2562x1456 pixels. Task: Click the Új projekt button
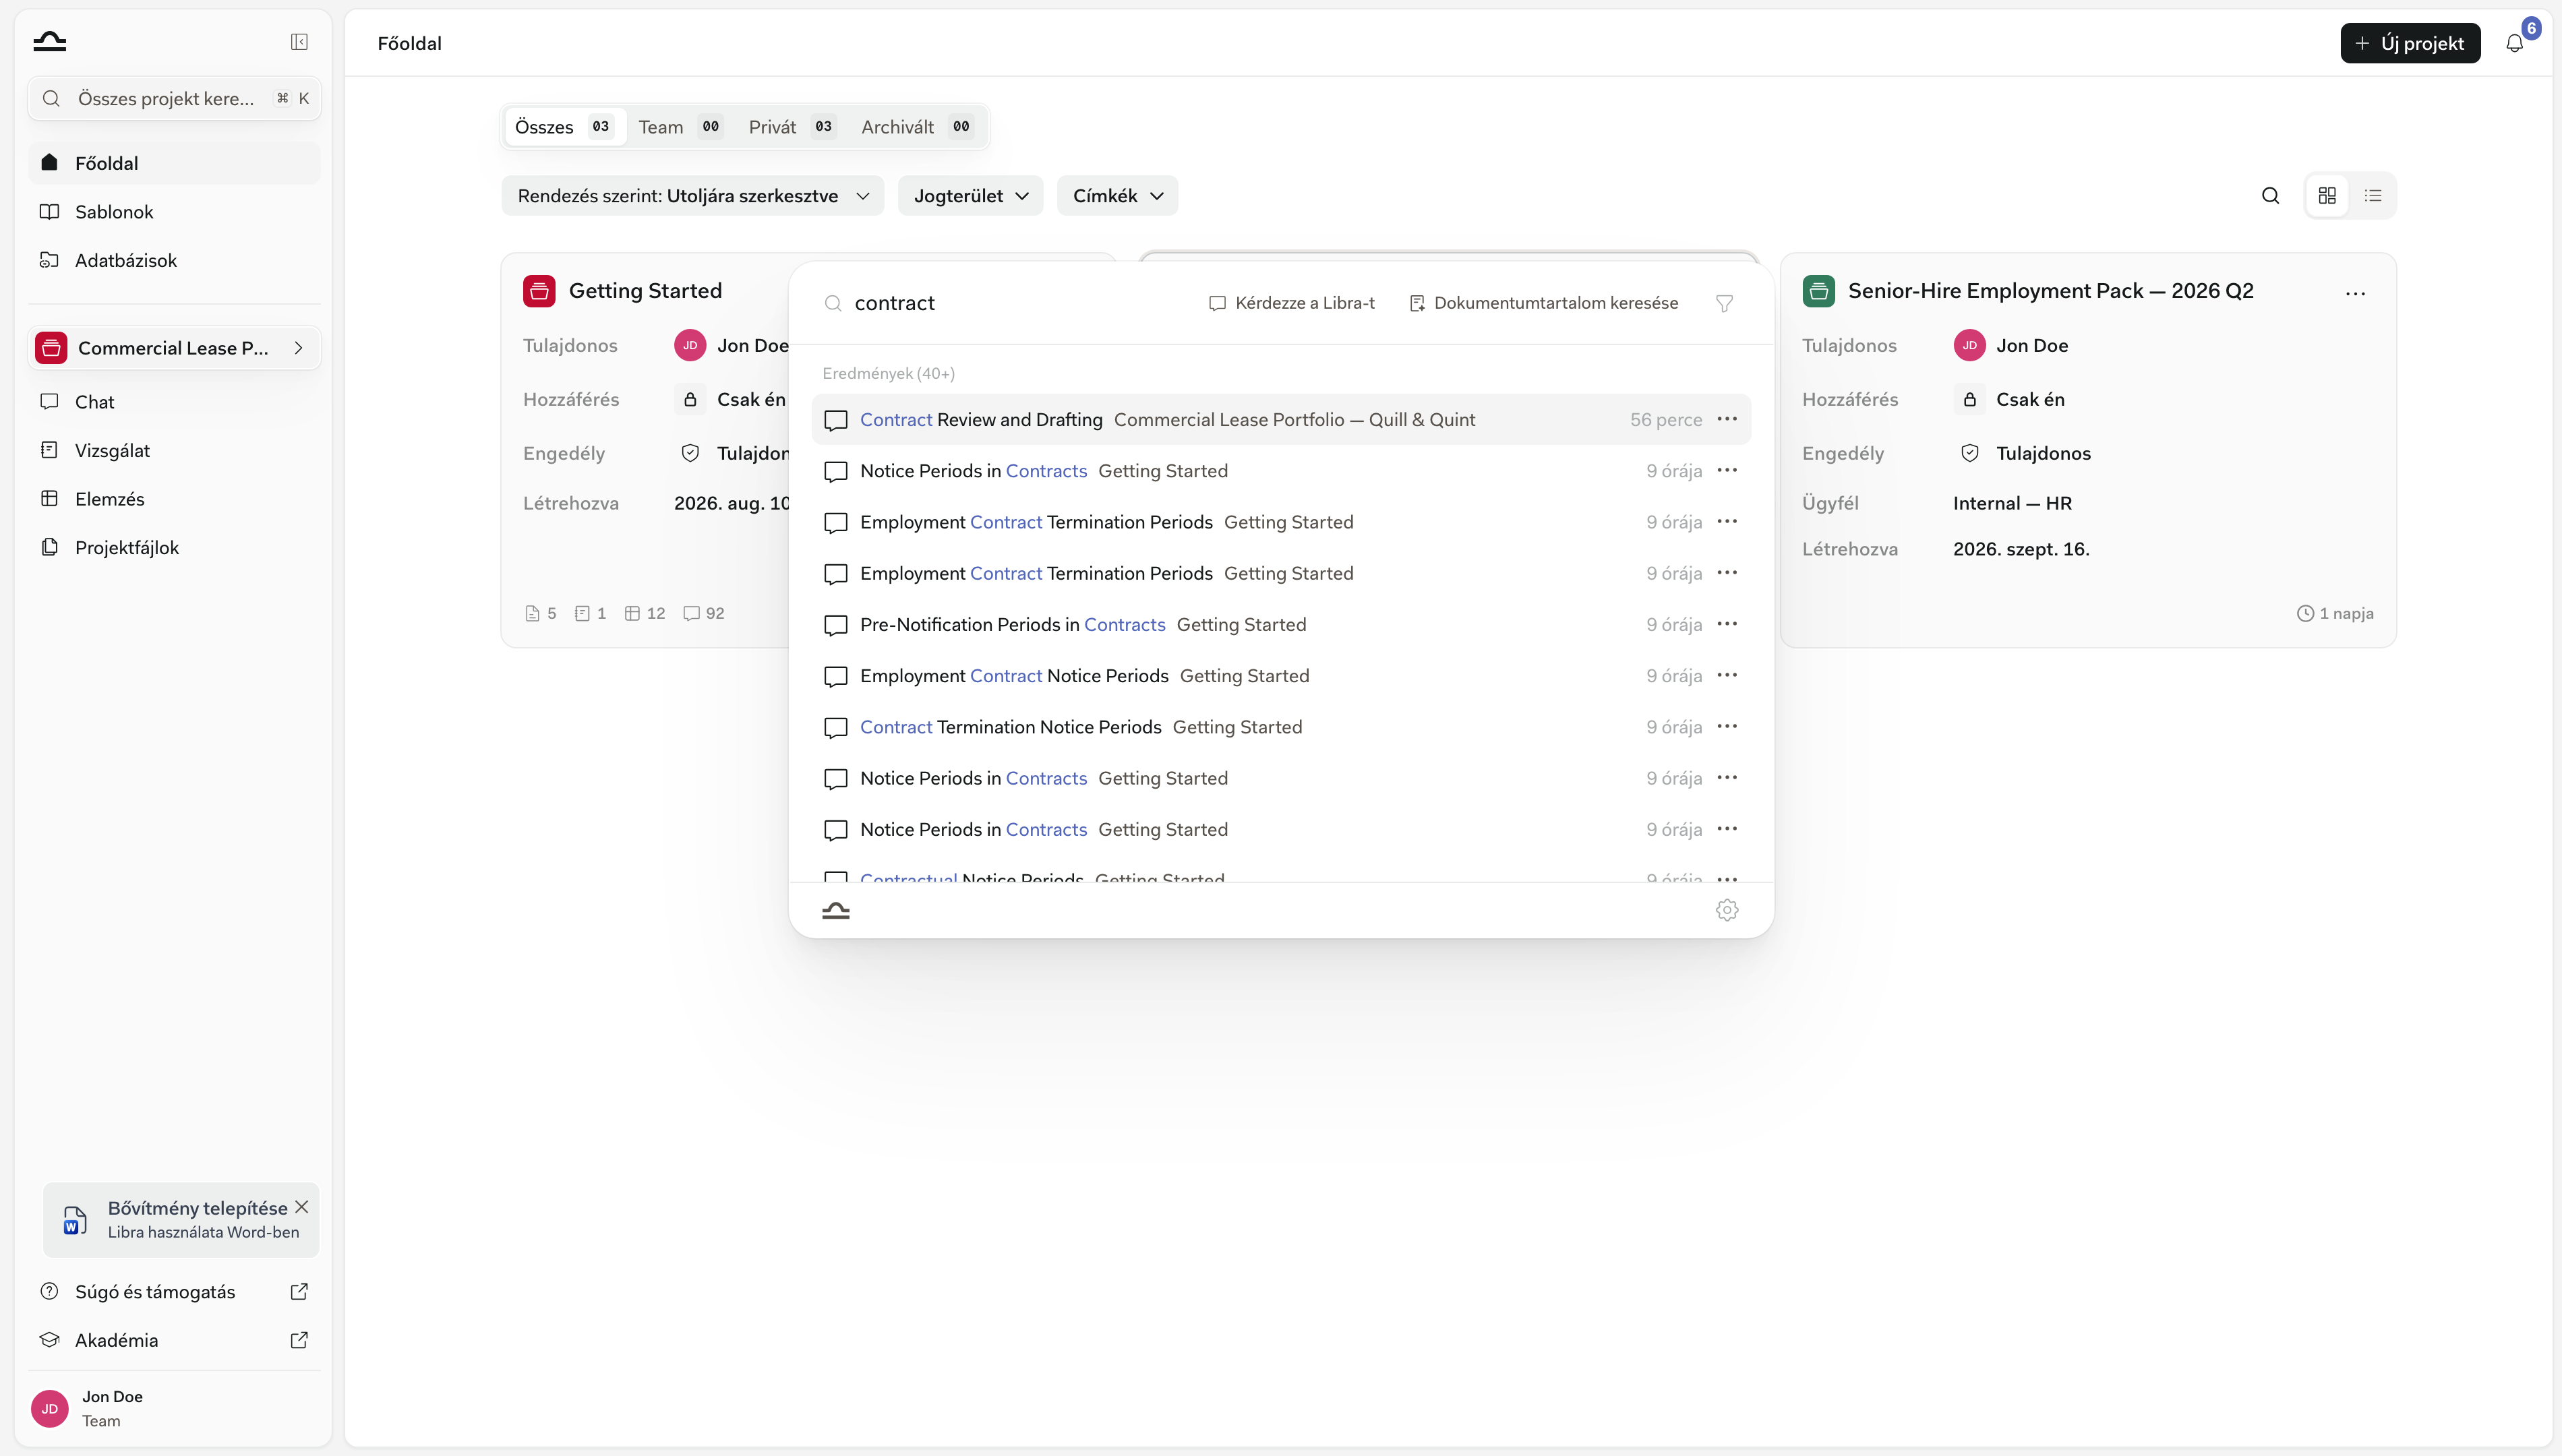click(x=2410, y=43)
